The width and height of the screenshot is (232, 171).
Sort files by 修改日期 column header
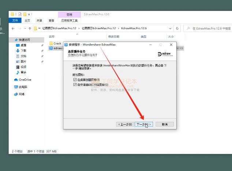coord(113,36)
